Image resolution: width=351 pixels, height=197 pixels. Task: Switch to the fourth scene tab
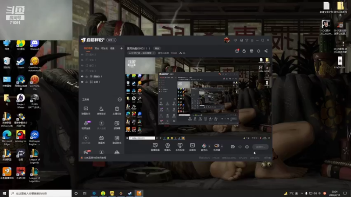click(112, 48)
